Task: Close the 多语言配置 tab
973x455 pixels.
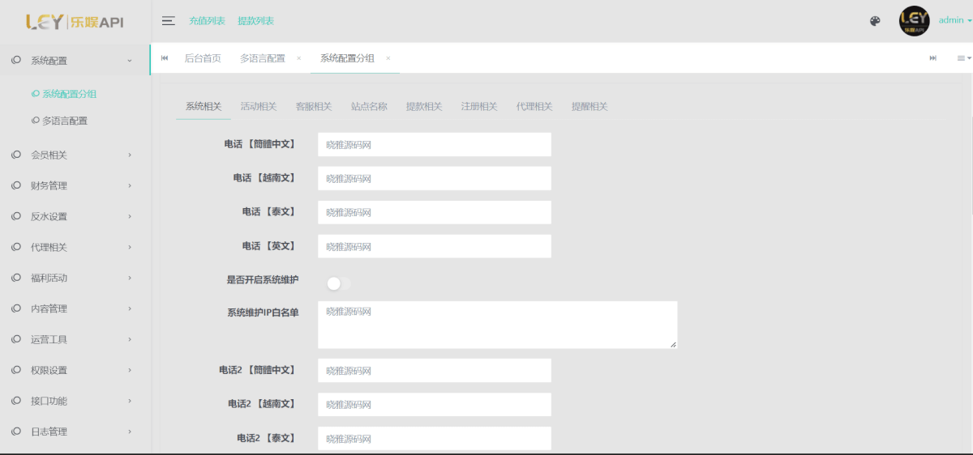Action: [298, 58]
